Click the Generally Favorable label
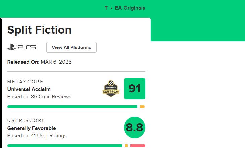The image size is (245, 148). point(32,128)
